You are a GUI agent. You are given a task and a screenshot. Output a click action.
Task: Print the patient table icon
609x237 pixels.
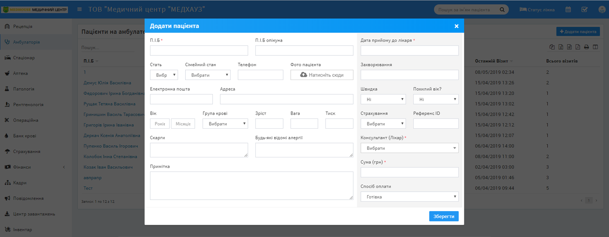[587, 47]
